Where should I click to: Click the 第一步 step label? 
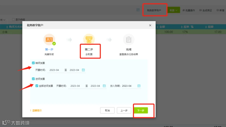(49, 49)
